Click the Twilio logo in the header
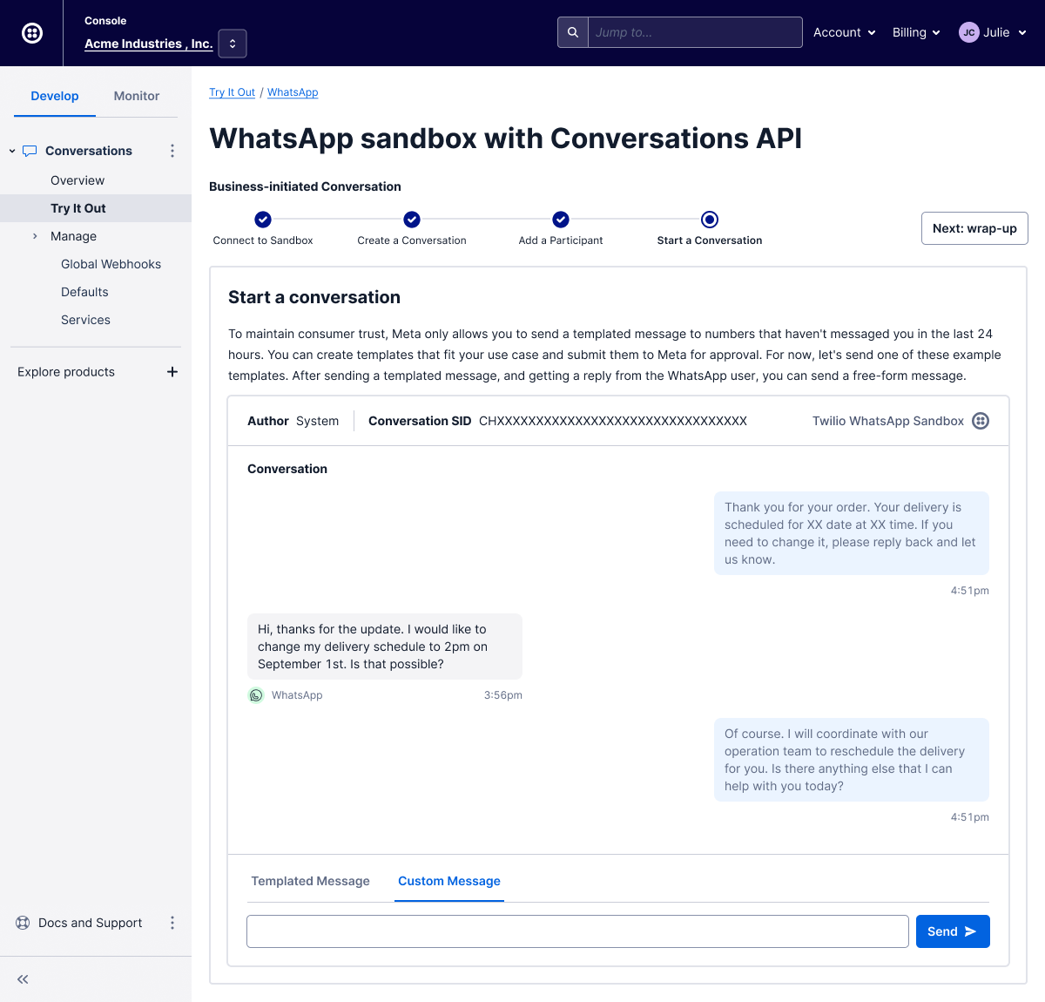The width and height of the screenshot is (1045, 1002). click(32, 33)
